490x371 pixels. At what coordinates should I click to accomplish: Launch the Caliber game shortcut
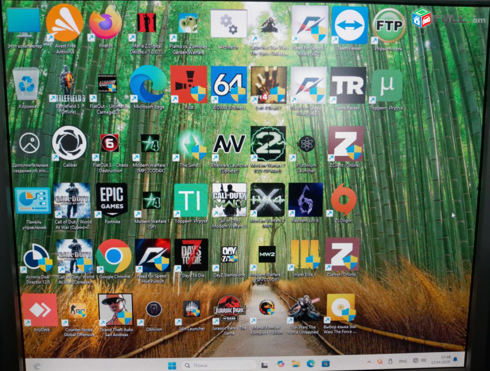pos(69,143)
